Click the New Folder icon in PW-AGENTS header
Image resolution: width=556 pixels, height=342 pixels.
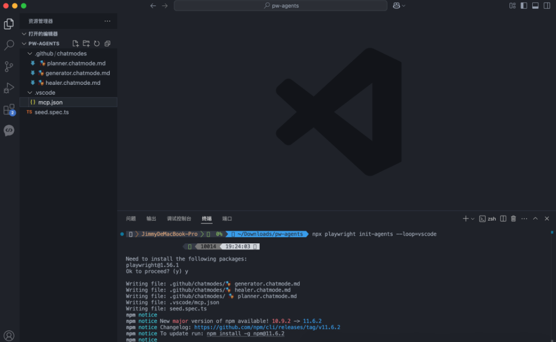[86, 43]
